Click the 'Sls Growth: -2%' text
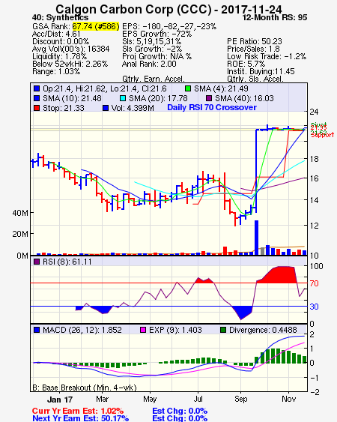 point(152,49)
